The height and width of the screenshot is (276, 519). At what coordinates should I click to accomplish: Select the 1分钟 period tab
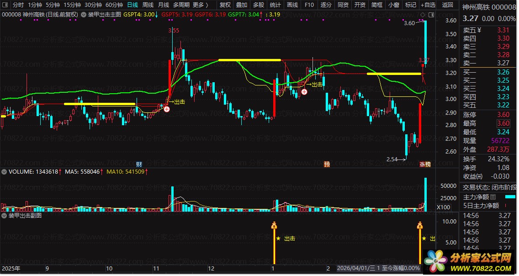[35, 5]
